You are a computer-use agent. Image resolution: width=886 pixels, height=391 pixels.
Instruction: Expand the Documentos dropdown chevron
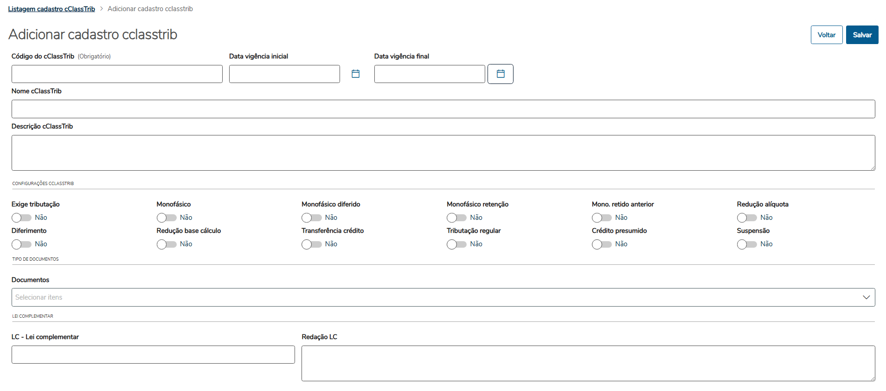(866, 297)
